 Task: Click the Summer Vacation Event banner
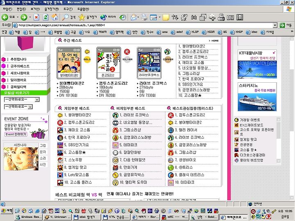coord(257,70)
